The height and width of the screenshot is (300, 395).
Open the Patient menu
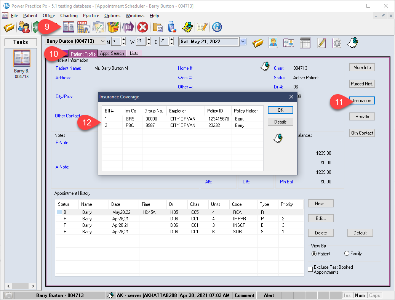[30, 16]
